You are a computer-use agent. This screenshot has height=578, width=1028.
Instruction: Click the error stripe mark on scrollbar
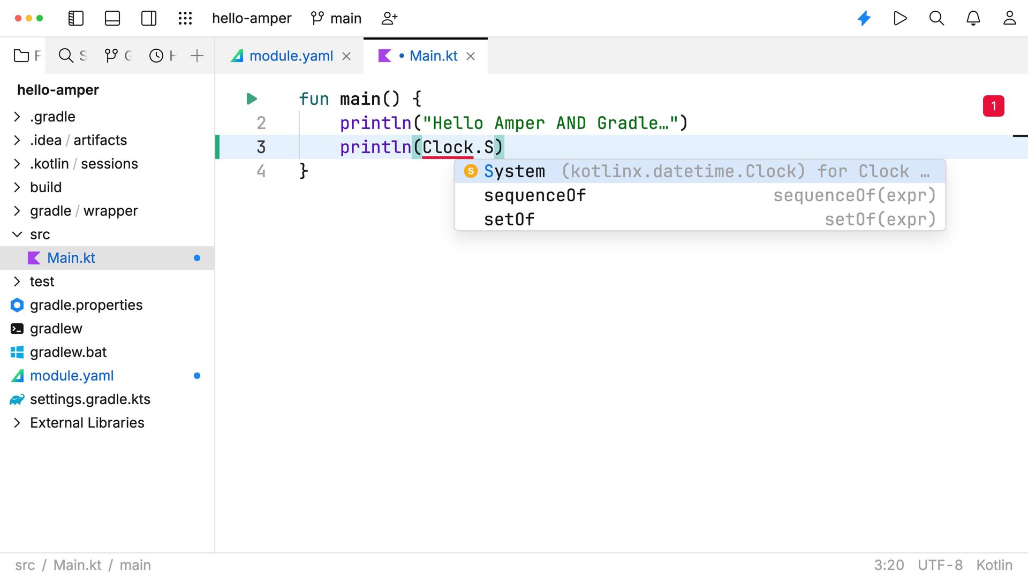pos(1021,136)
